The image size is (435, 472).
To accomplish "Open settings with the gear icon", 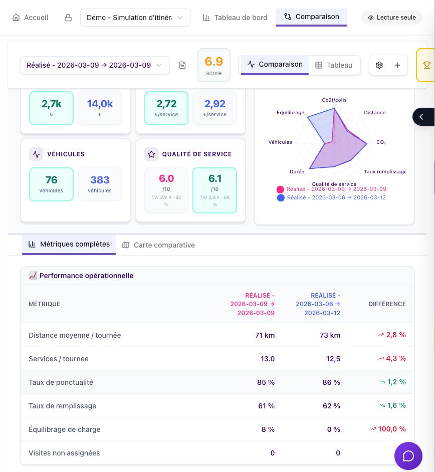I will [x=379, y=65].
